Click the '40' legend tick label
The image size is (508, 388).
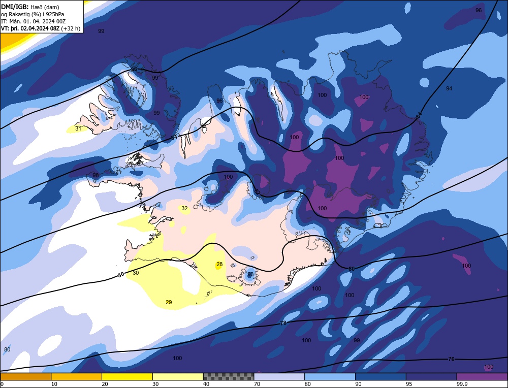point(206,384)
